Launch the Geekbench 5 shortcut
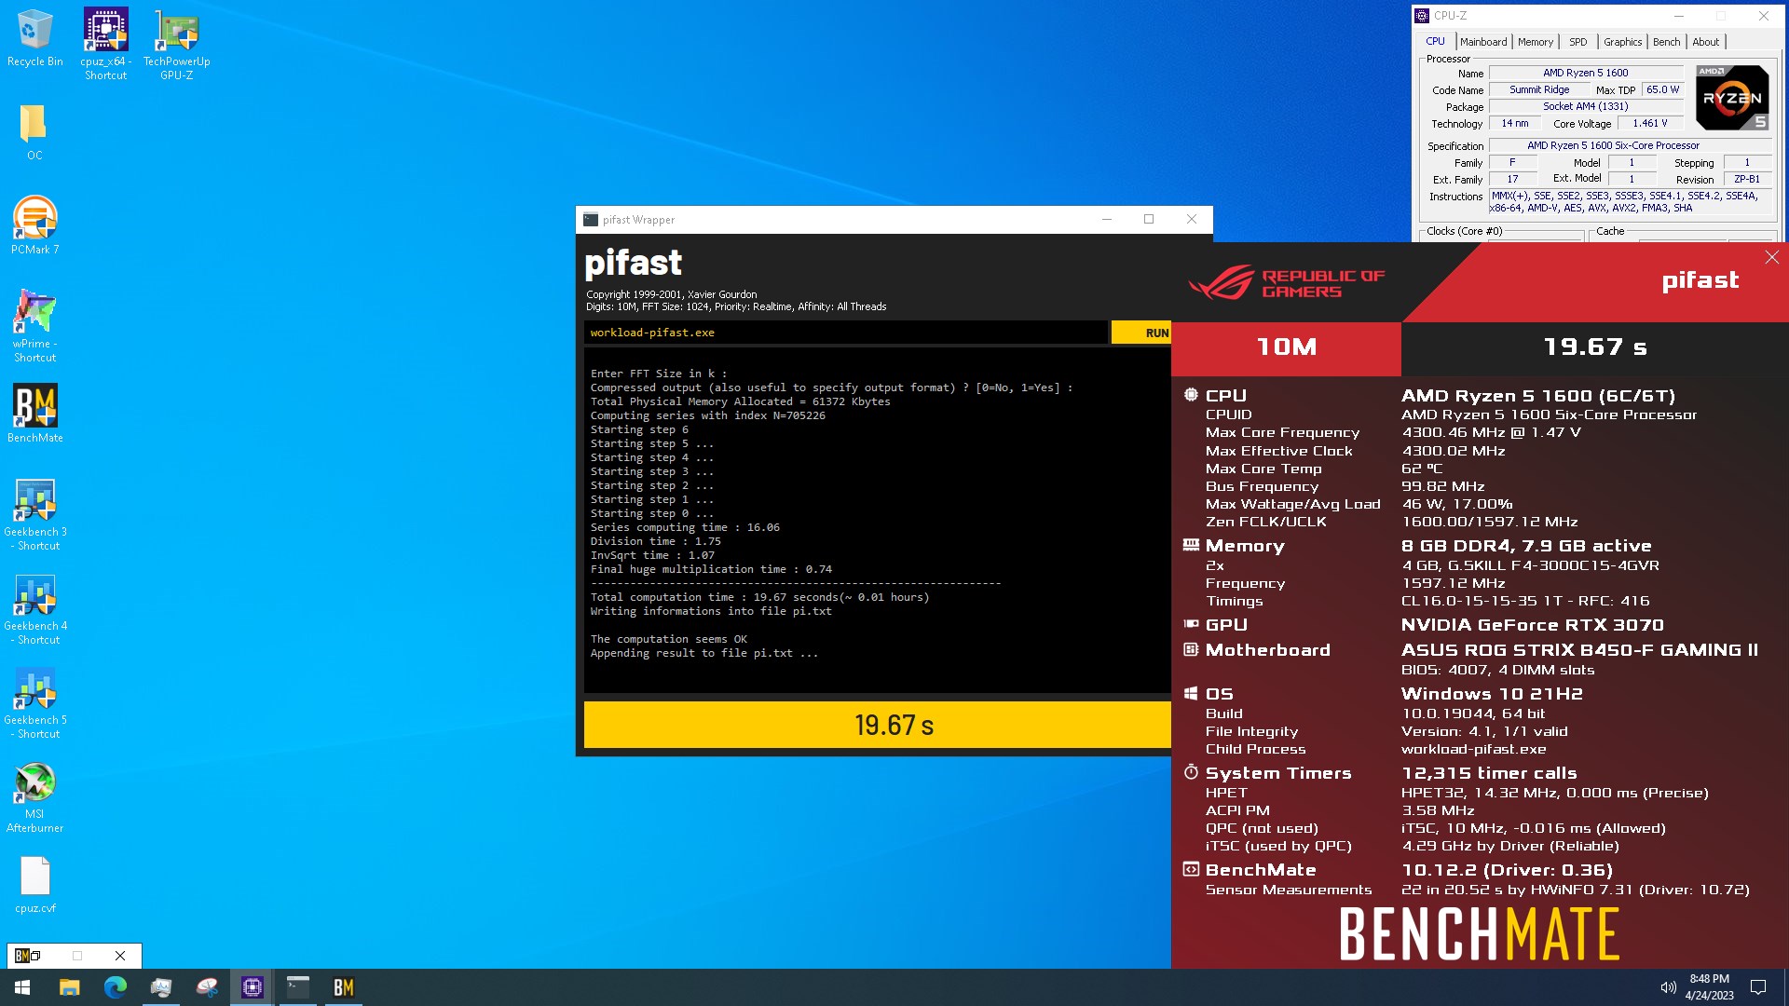1789x1006 pixels. coord(34,702)
